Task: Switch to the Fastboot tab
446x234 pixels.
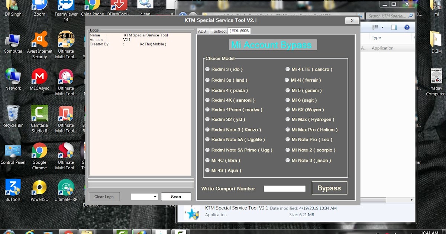Action: [x=219, y=31]
